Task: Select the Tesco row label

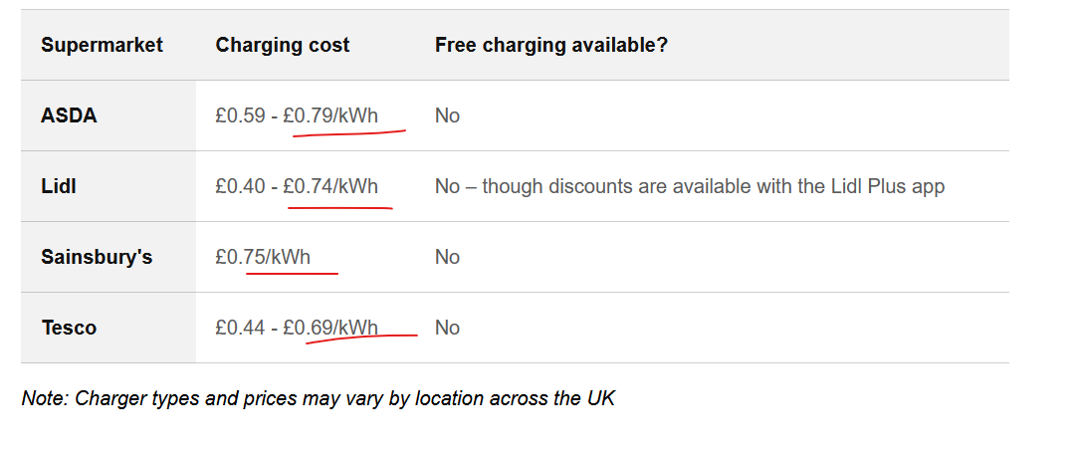Action: coord(69,328)
